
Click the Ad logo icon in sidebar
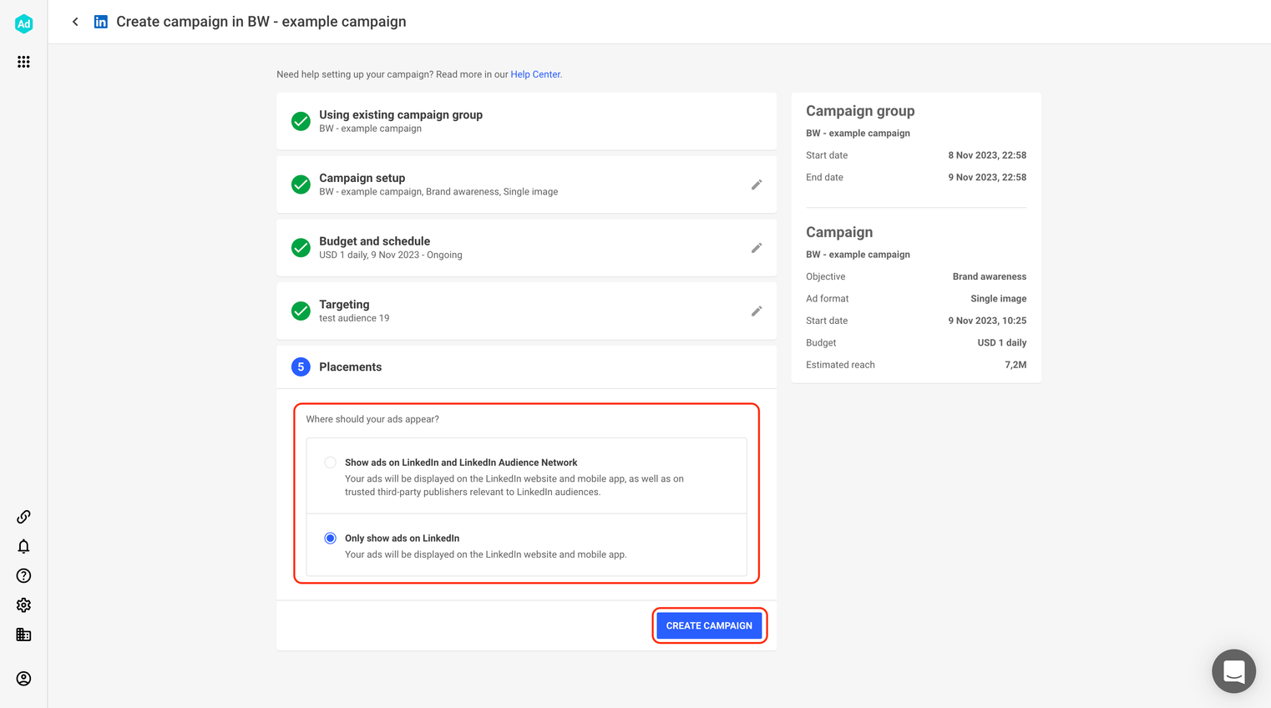[x=23, y=23]
